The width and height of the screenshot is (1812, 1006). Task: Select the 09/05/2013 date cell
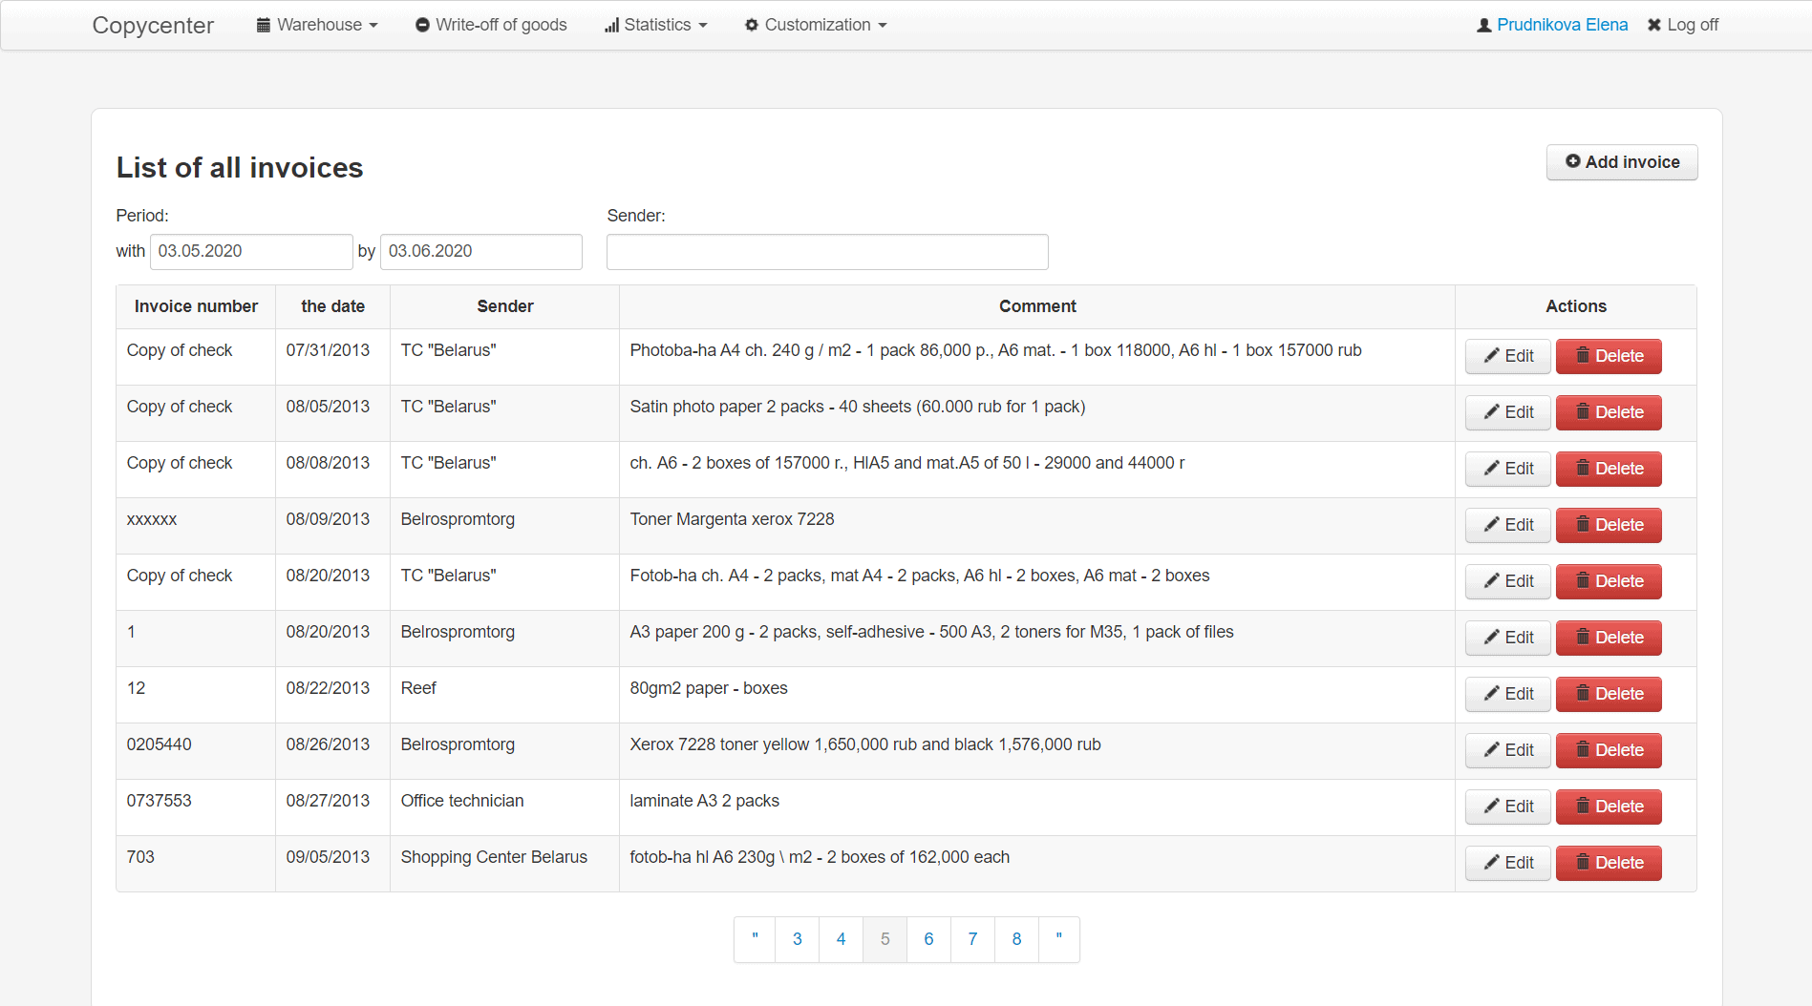332,864
